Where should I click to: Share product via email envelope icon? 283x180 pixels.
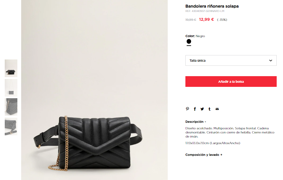[x=217, y=109]
